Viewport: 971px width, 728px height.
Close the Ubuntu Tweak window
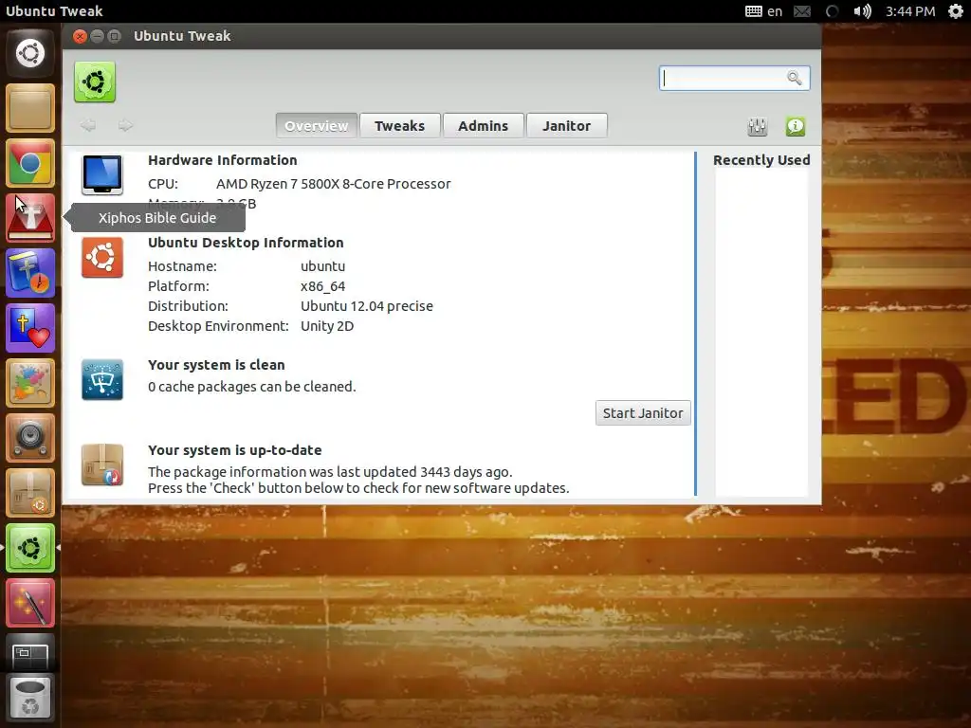pyautogui.click(x=80, y=36)
